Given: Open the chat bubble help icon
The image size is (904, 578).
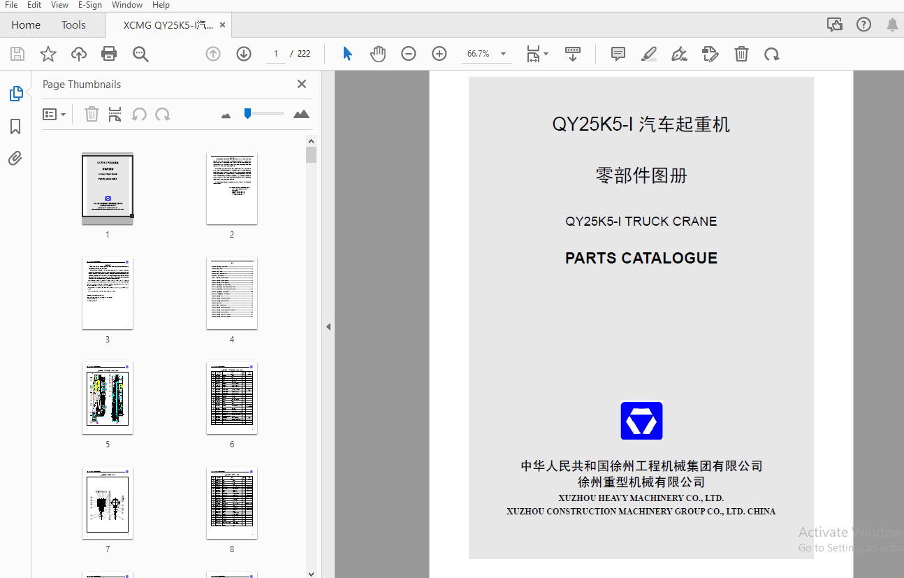Looking at the screenshot, I should (x=835, y=25).
